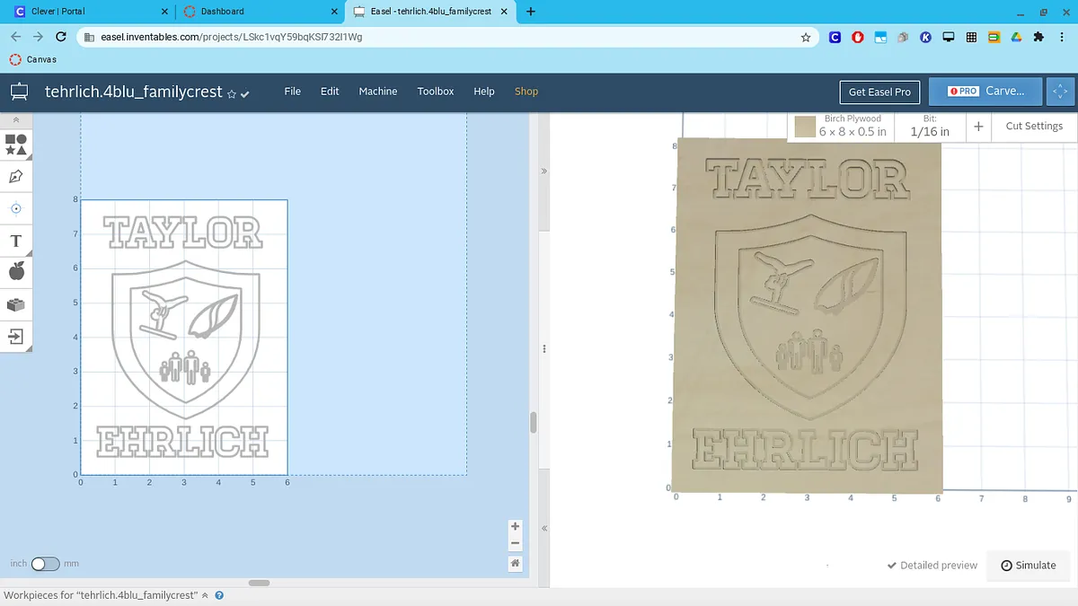Click the material color swatch
Viewport: 1078px width, 606px height.
pos(805,127)
